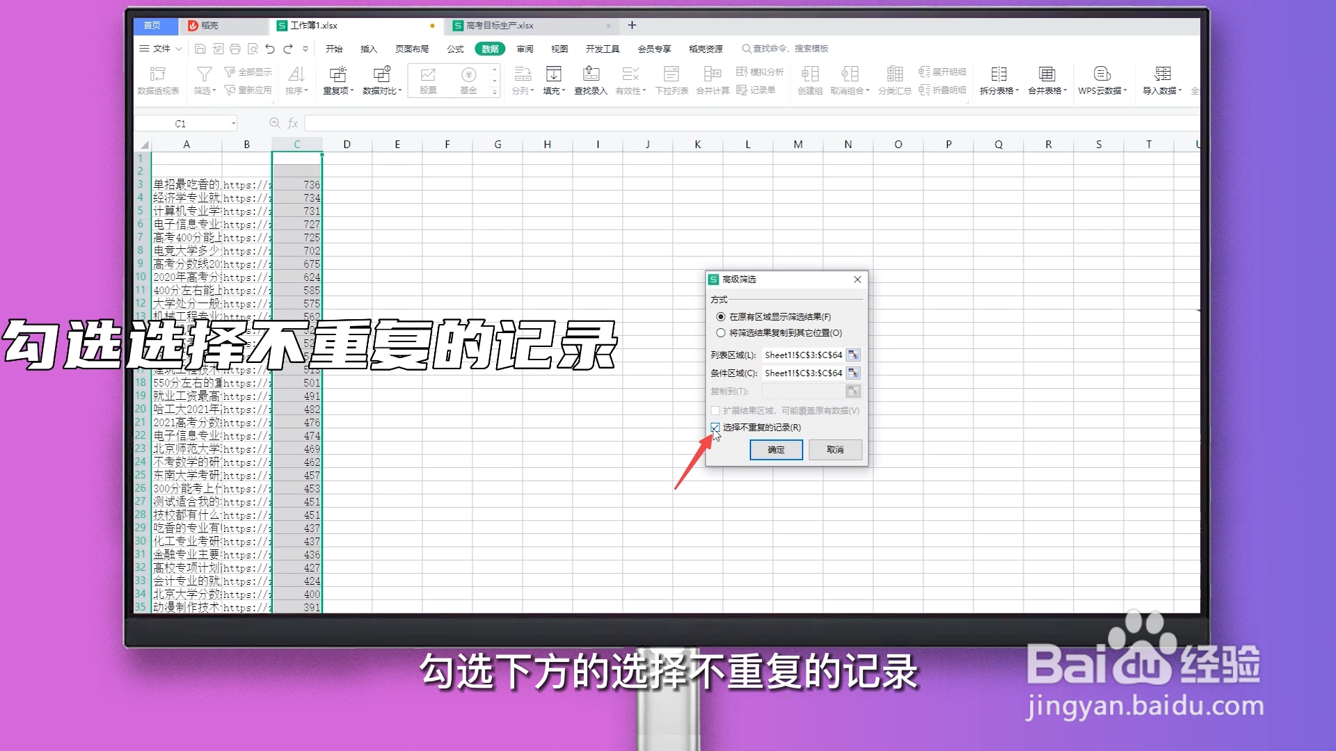Select the range picker beside 条件区域
The image size is (1336, 751).
click(x=853, y=373)
